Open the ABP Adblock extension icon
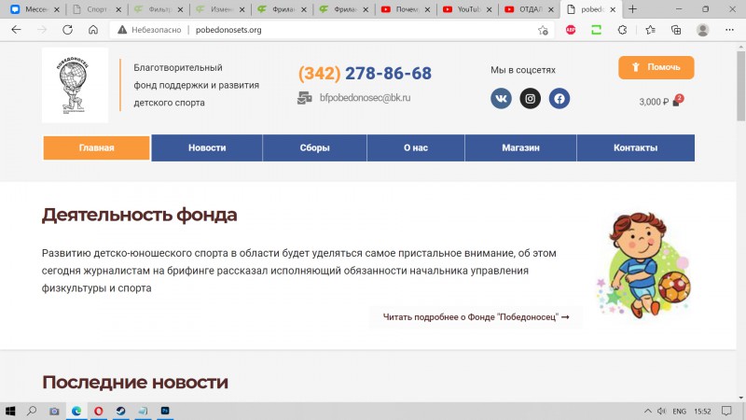 coord(571,30)
